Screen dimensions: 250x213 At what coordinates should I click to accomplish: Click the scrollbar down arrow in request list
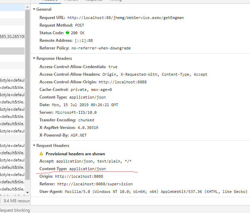(x=28, y=192)
